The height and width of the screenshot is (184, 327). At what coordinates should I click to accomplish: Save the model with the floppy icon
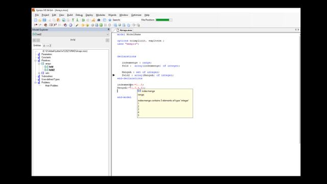point(44,20)
